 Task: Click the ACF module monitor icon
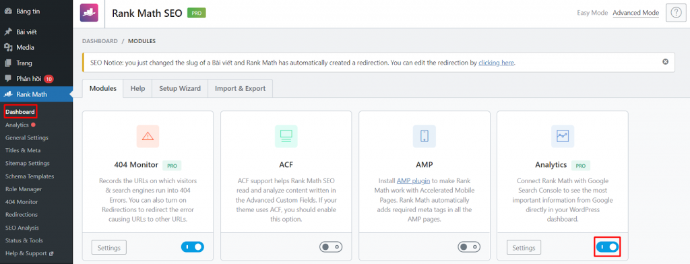(x=286, y=137)
